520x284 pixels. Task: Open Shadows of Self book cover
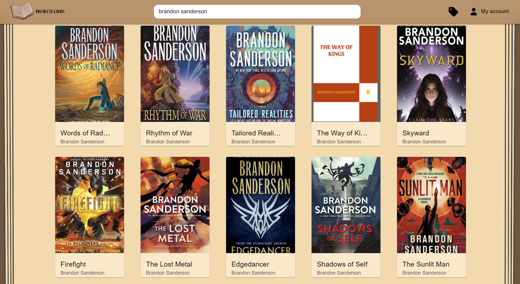pyautogui.click(x=346, y=205)
